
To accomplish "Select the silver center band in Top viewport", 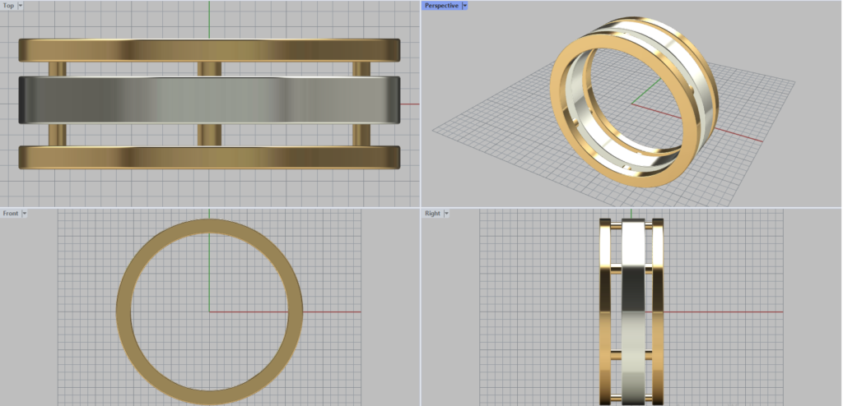I will [209, 100].
